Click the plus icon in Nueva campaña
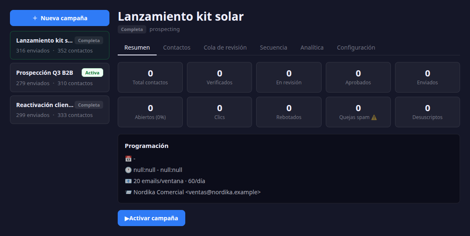The height and width of the screenshot is (236, 470). pos(35,18)
